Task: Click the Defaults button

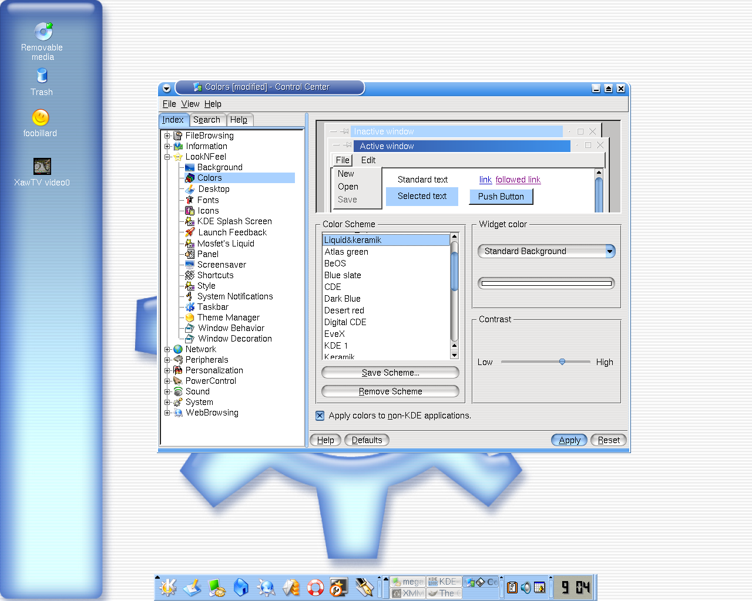Action: (367, 440)
